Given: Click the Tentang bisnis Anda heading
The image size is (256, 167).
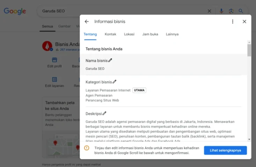Looking at the screenshot, I should pyautogui.click(x=104, y=49).
